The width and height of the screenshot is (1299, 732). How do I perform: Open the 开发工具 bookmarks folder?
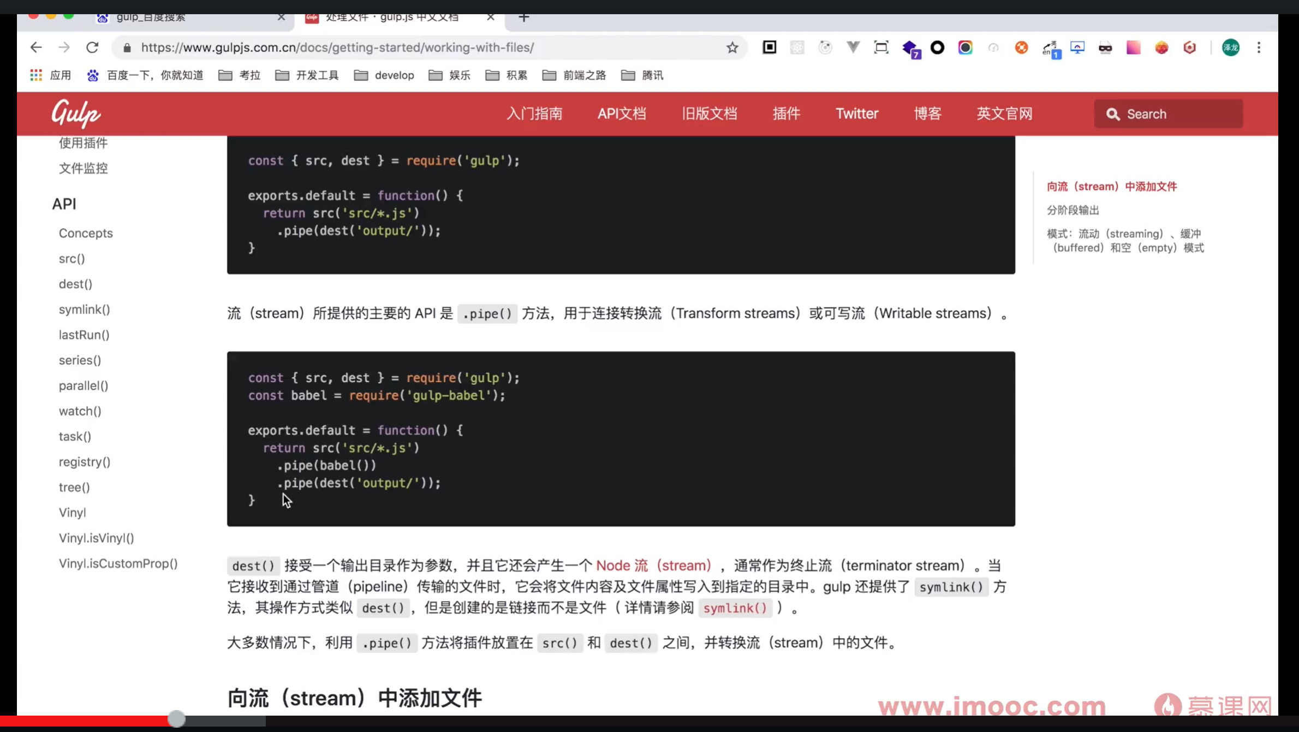(x=306, y=75)
